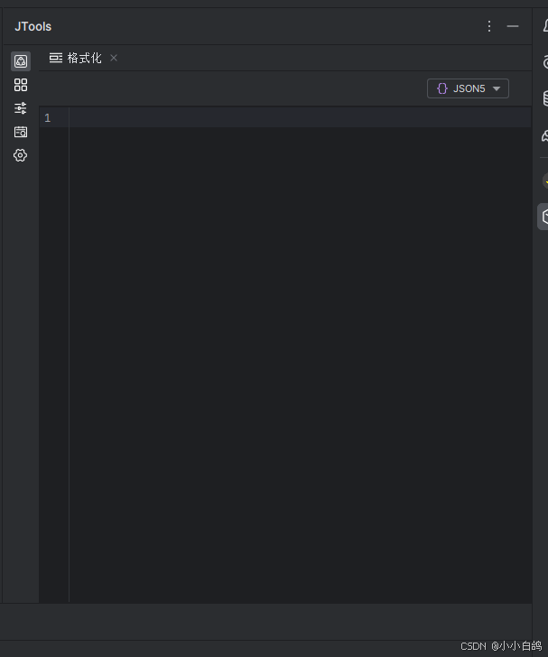Open Database tool in right tool strip
This screenshot has height=657, width=548.
click(545, 98)
